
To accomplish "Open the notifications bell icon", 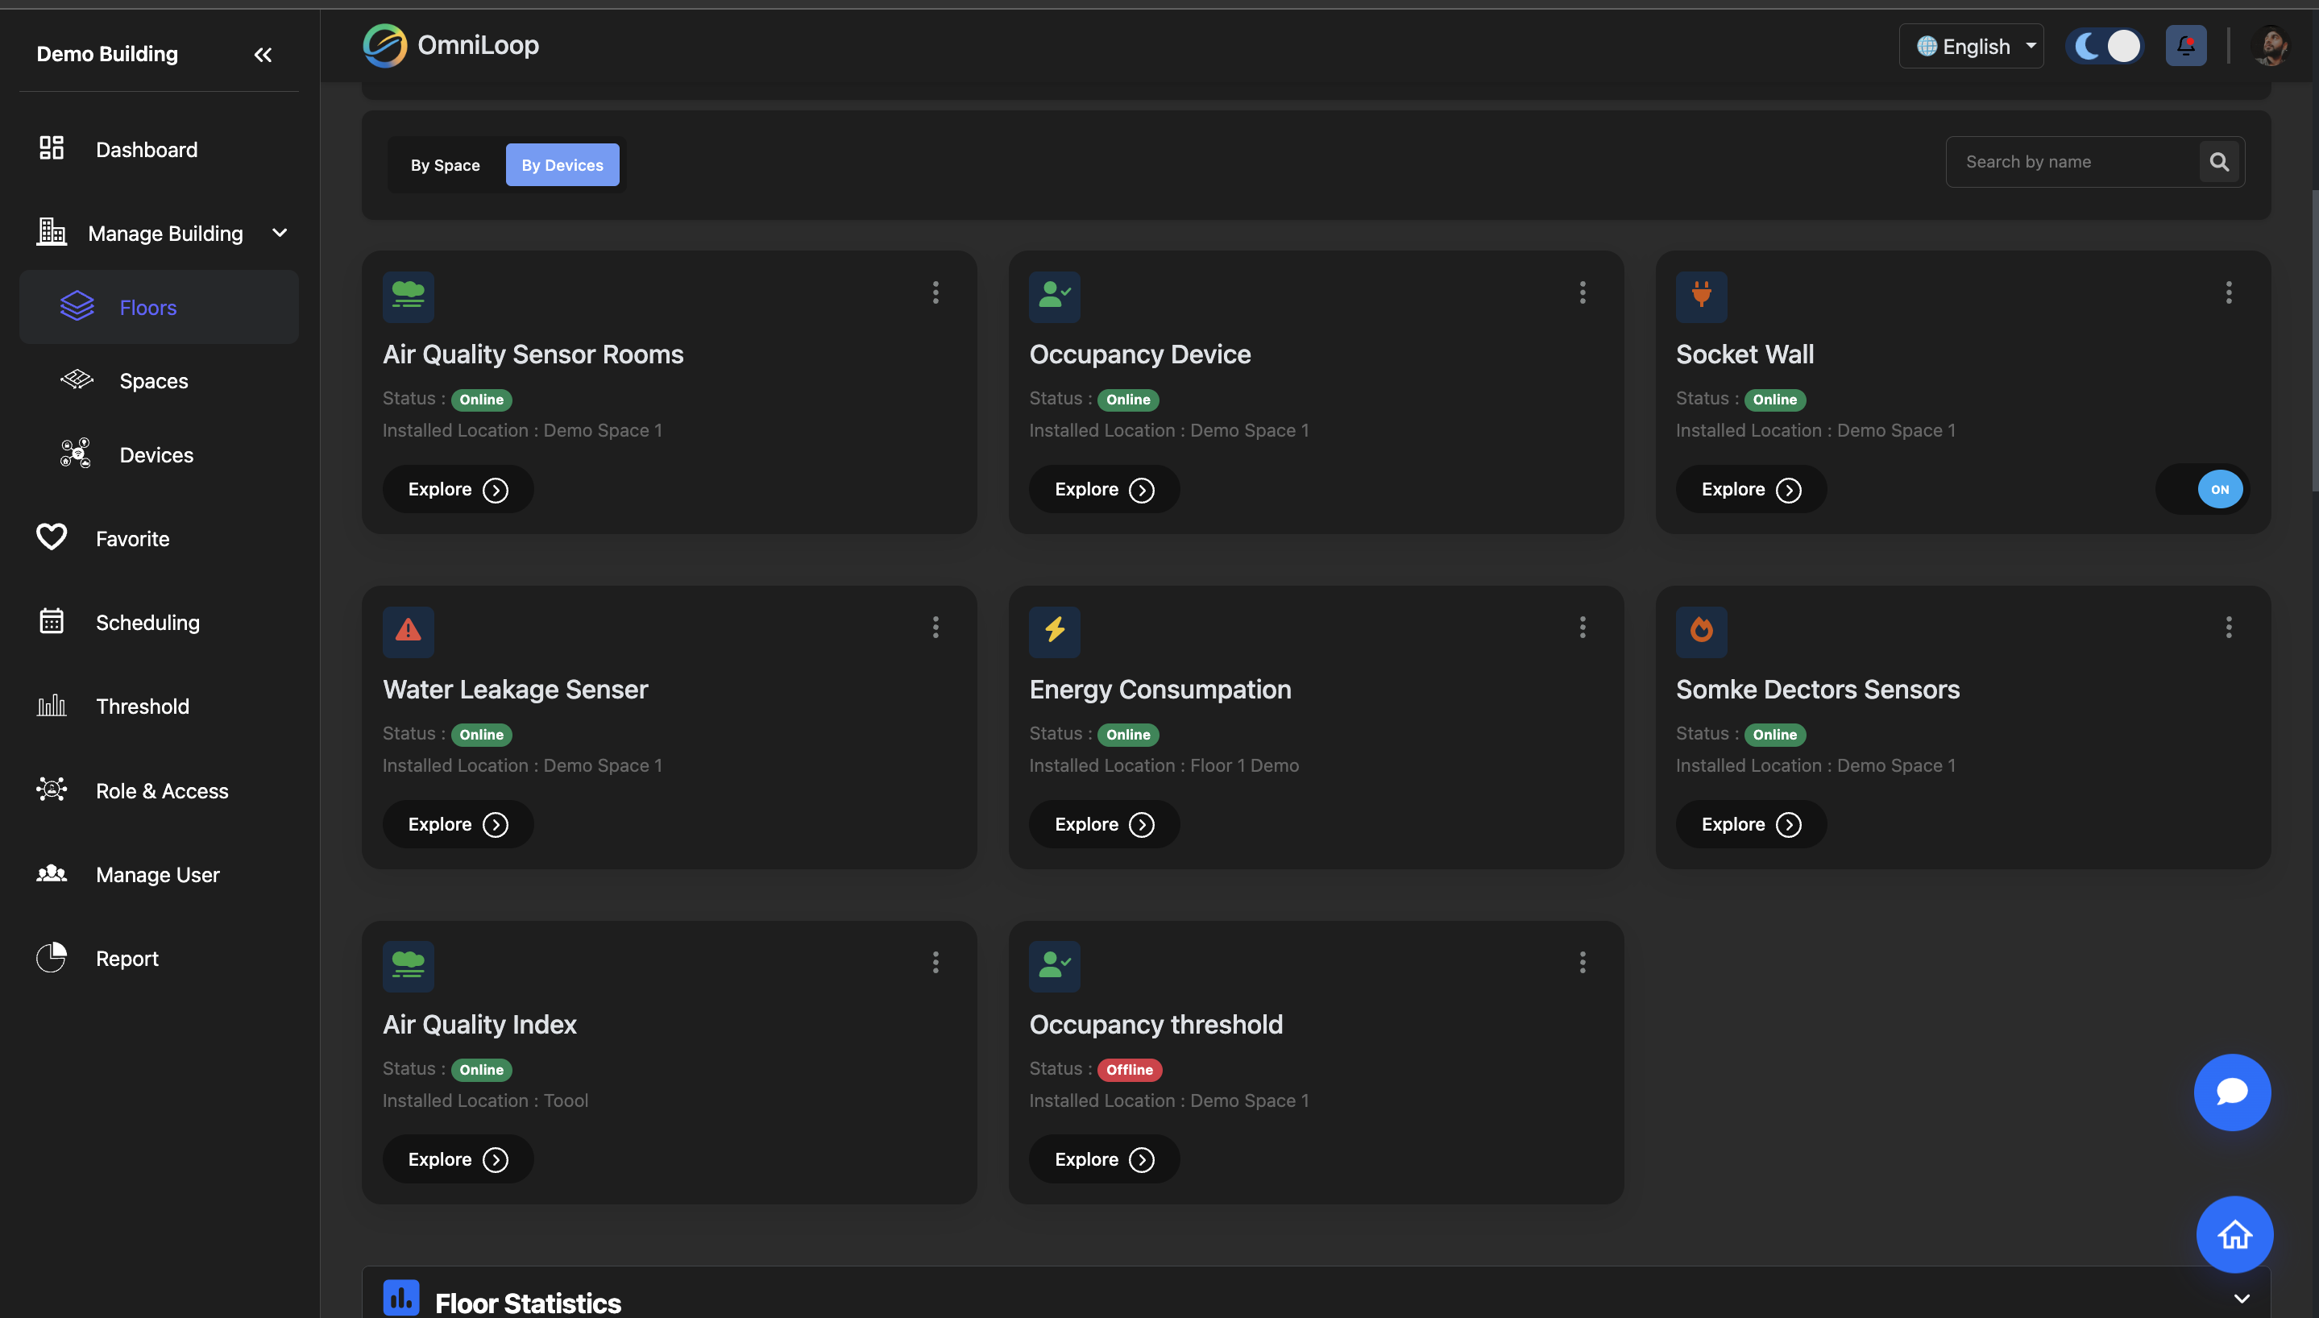I will point(2186,45).
